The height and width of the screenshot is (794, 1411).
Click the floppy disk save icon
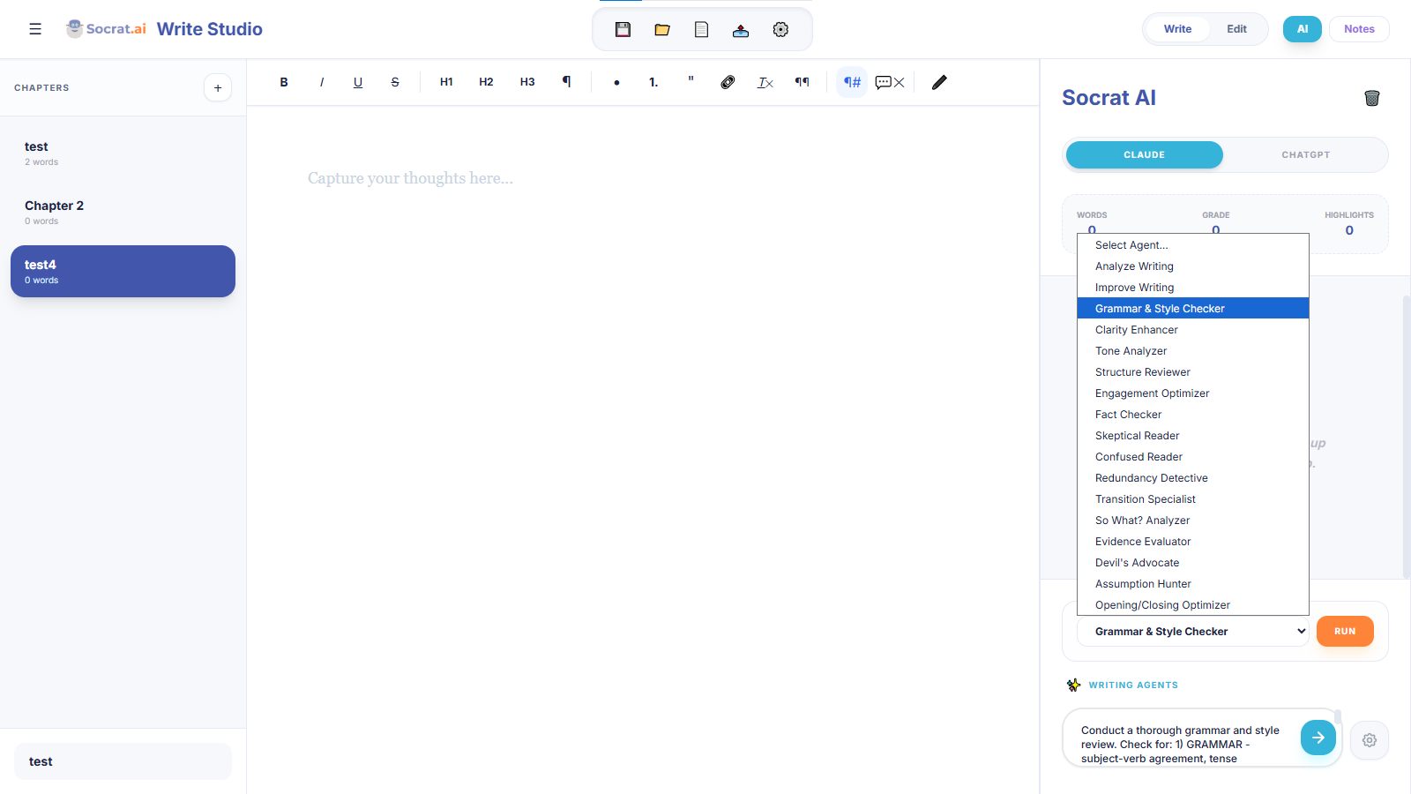pos(623,30)
